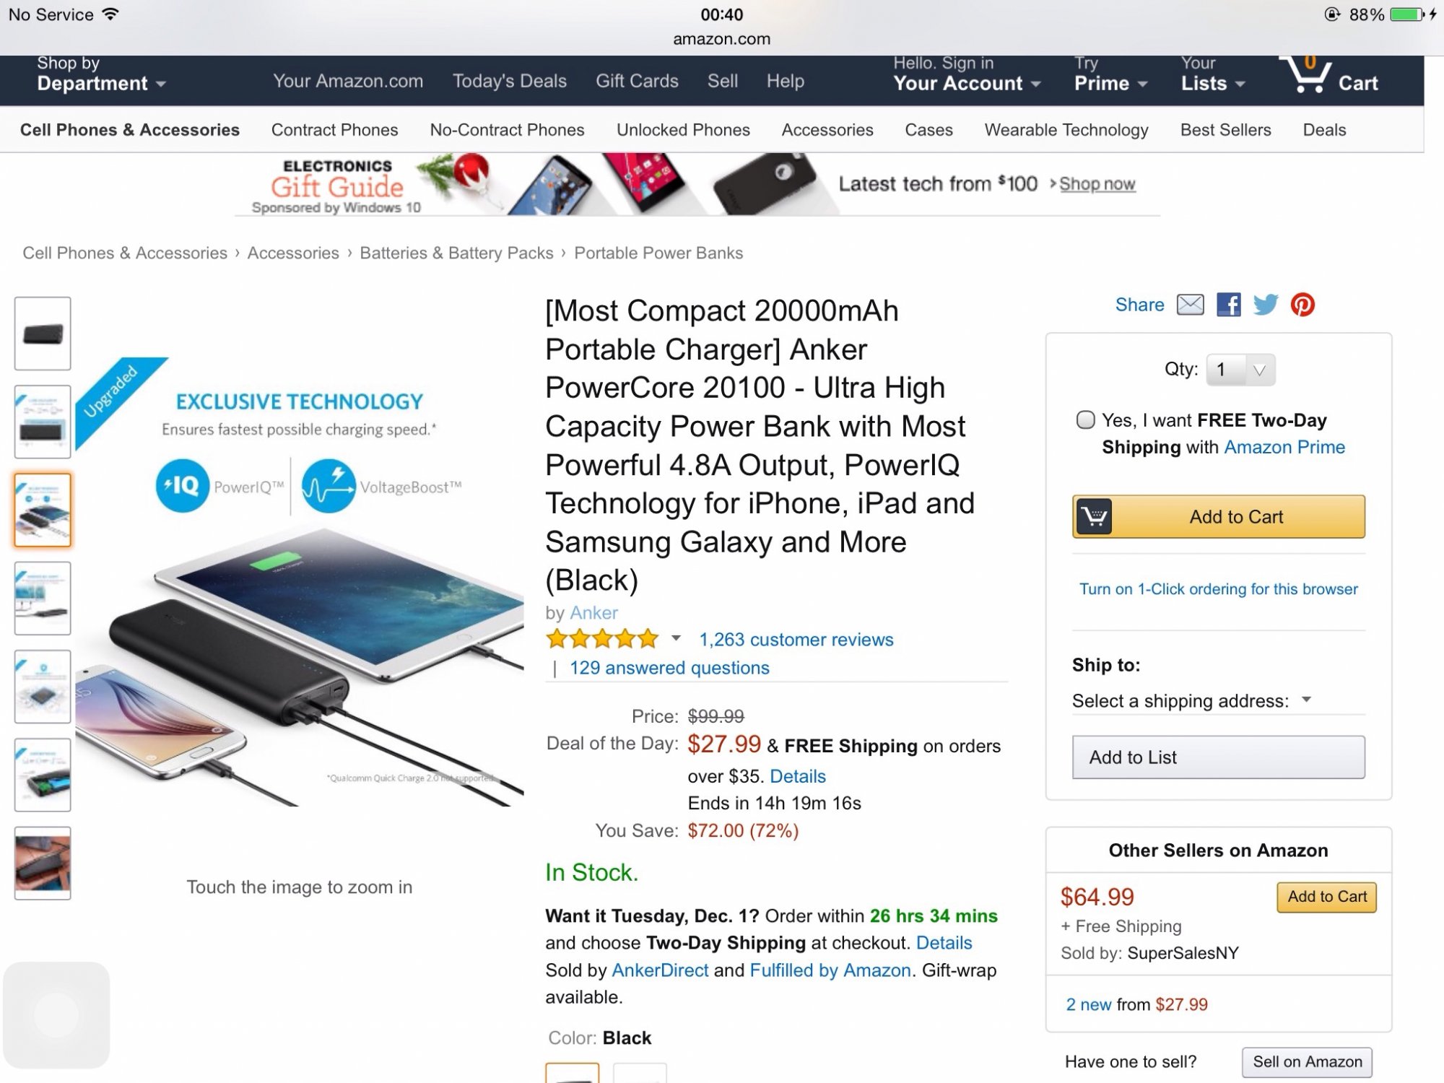Share the product via the Twitter icon
Image resolution: width=1444 pixels, height=1083 pixels.
(x=1265, y=305)
